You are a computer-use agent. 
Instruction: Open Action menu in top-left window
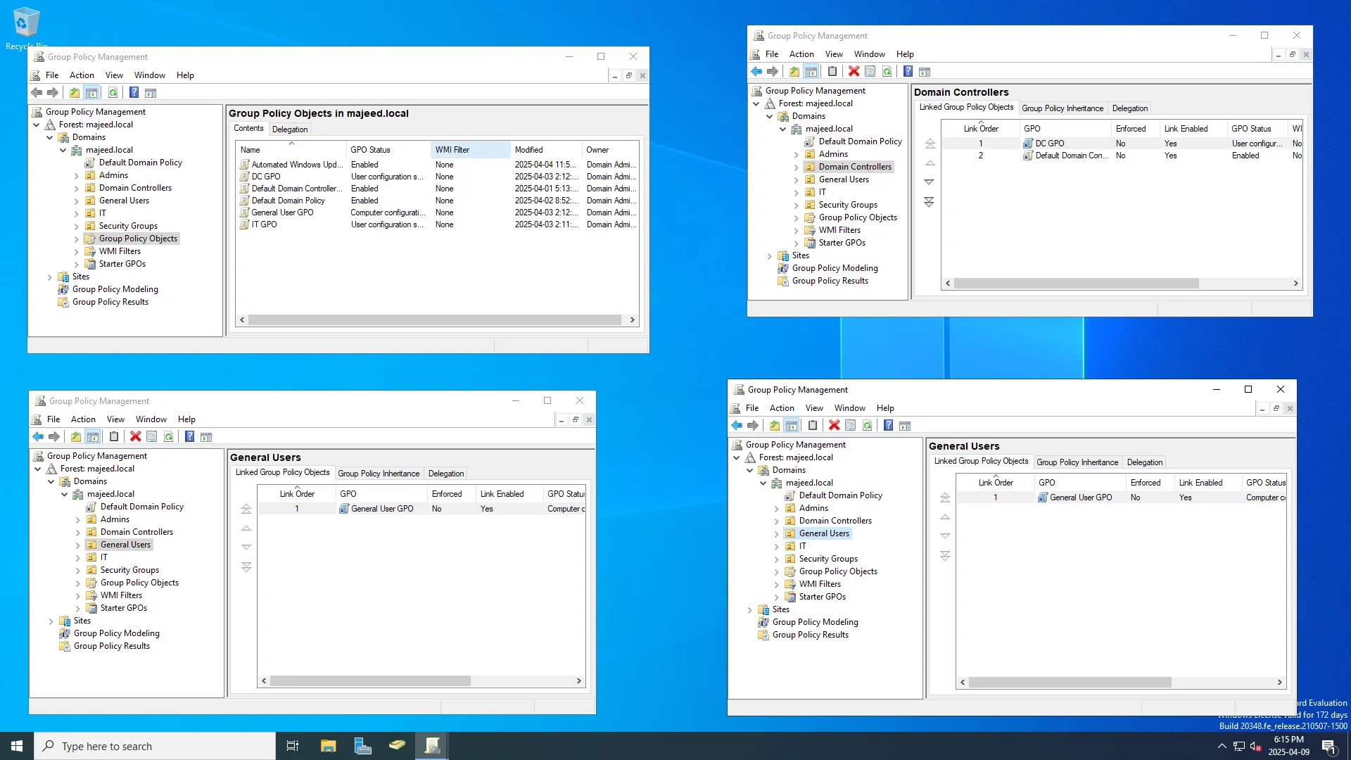[x=82, y=75]
